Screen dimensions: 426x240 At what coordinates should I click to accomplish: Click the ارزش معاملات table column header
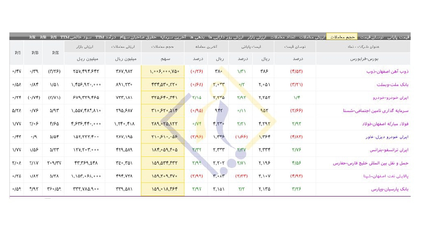[123, 47]
